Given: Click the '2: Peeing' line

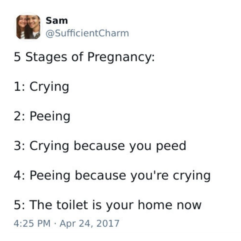Looking at the screenshot, I should pyautogui.click(x=42, y=116).
